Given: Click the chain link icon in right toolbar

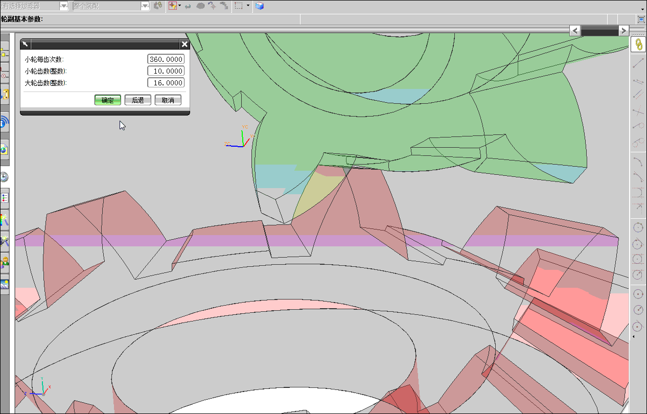Looking at the screenshot, I should 638,44.
